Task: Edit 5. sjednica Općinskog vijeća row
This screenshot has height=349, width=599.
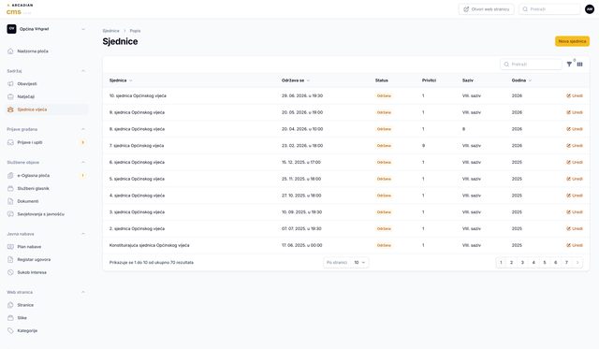Action: [x=575, y=179]
